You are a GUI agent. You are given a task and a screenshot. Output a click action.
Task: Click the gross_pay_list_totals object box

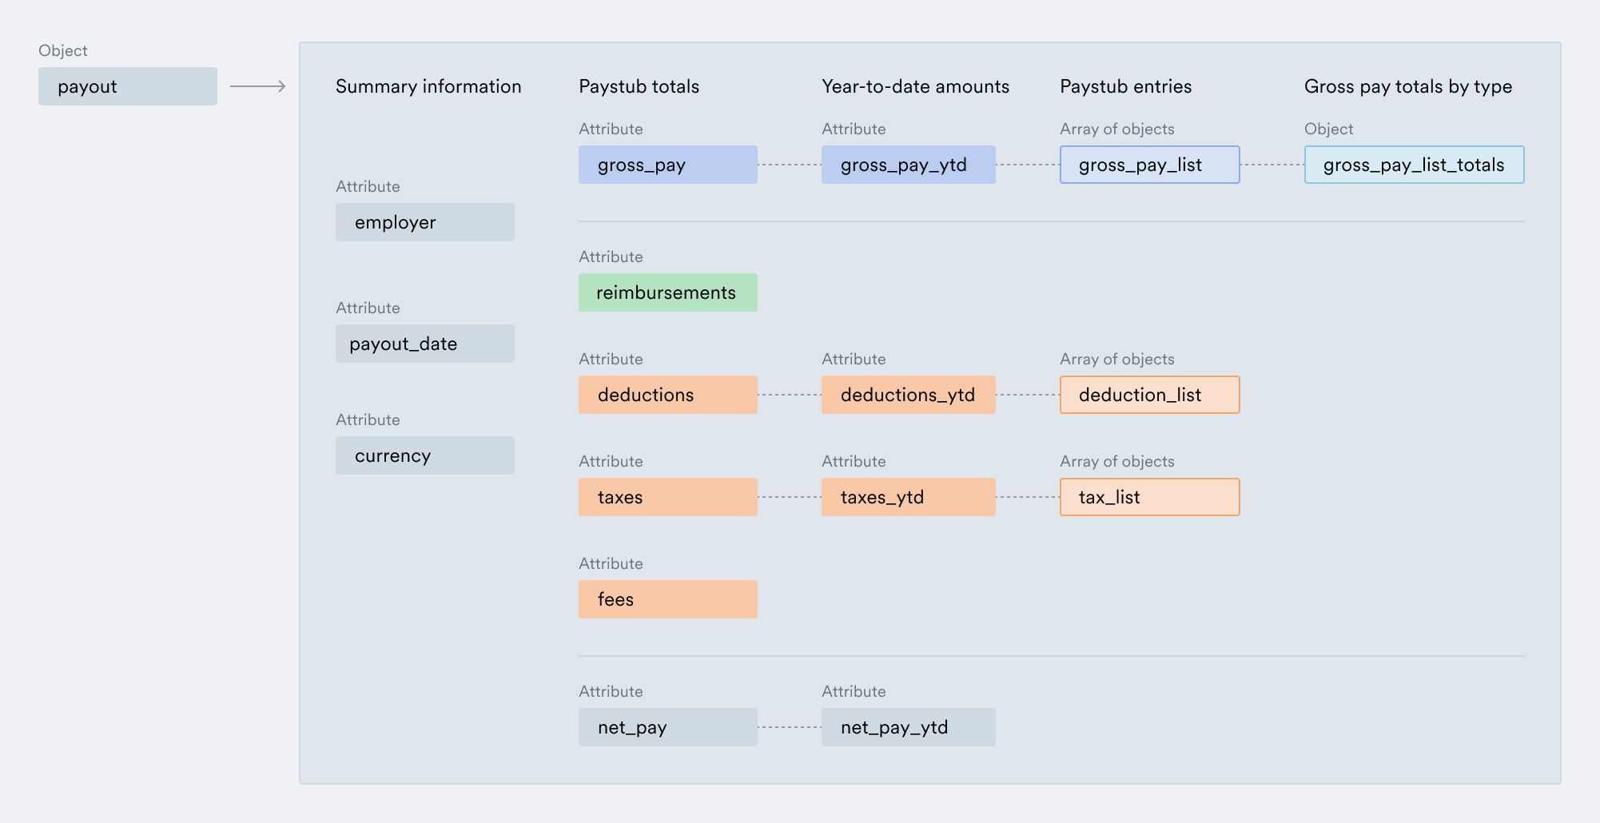pyautogui.click(x=1414, y=165)
